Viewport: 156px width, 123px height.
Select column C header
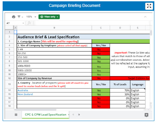pos(101,28)
